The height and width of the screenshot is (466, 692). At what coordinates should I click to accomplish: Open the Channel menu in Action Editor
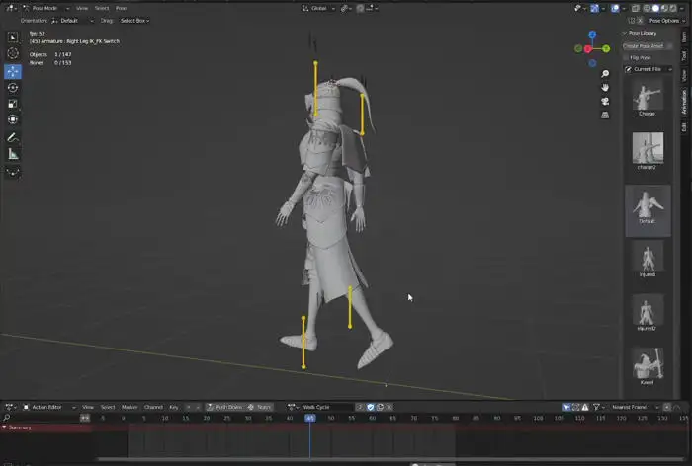click(x=153, y=407)
